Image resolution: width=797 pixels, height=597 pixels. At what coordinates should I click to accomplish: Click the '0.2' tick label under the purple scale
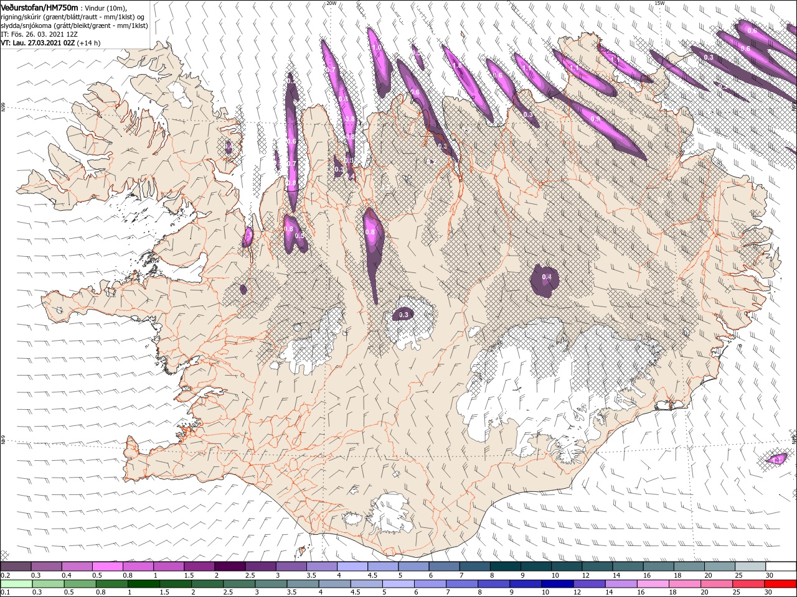[x=6, y=575]
